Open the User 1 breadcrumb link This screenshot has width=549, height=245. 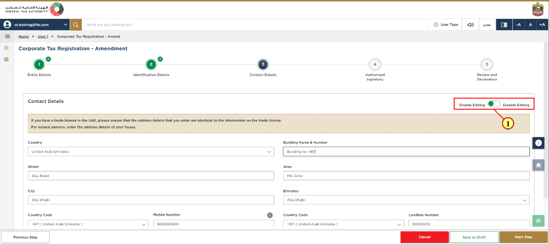43,37
